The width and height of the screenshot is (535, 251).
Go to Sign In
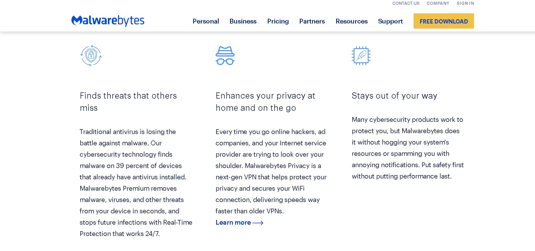tap(465, 3)
